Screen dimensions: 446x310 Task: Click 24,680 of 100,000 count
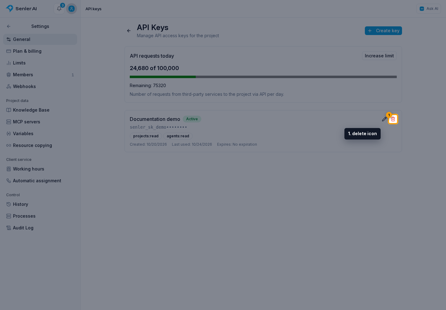(x=154, y=68)
